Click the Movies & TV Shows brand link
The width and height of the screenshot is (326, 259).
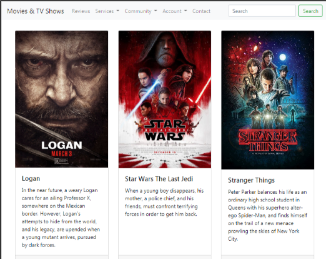(x=36, y=11)
